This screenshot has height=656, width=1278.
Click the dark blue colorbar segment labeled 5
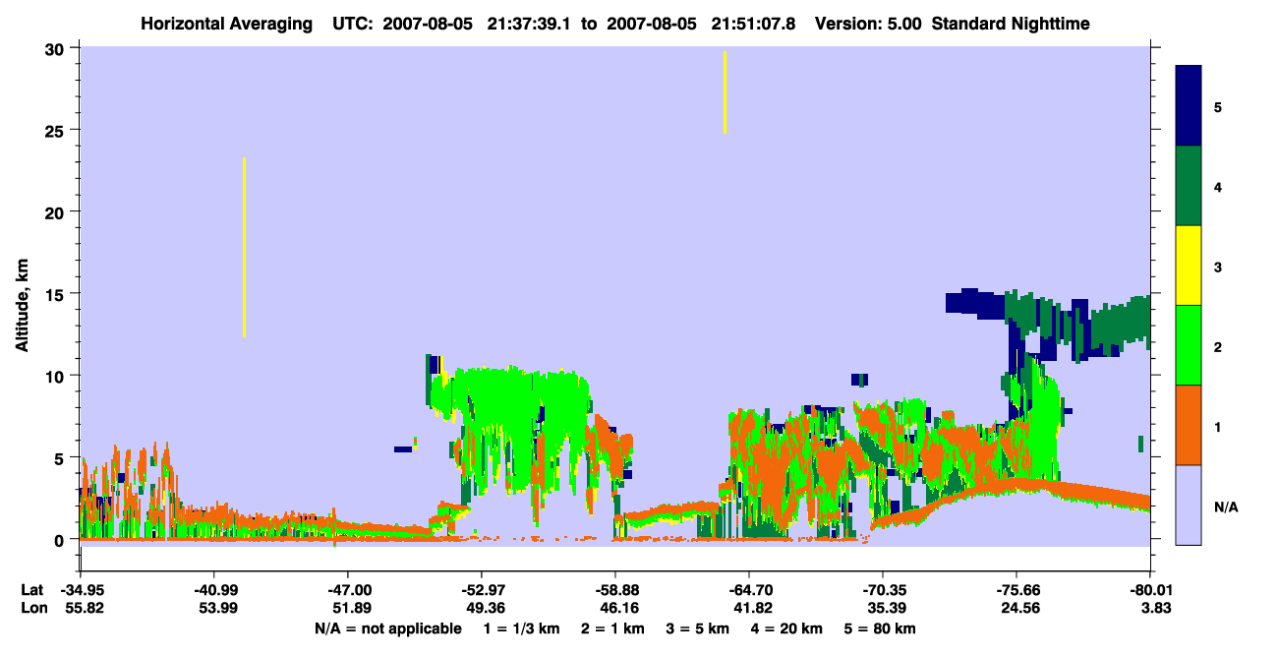pyautogui.click(x=1189, y=106)
